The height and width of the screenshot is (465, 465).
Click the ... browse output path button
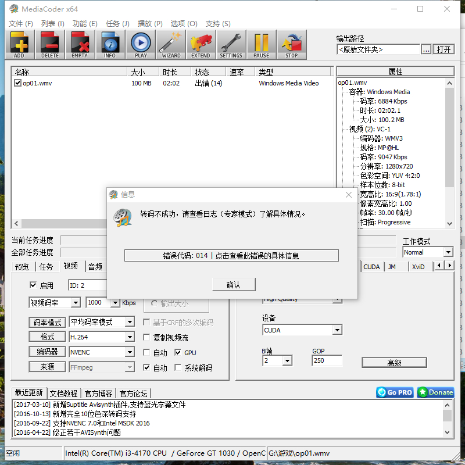(426, 49)
